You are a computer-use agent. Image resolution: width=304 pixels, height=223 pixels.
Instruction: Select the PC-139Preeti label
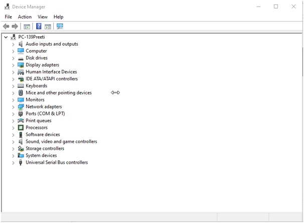pyautogui.click(x=32, y=37)
